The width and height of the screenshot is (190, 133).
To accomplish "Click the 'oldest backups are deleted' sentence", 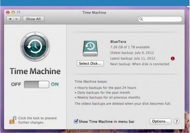I will [x=123, y=104].
